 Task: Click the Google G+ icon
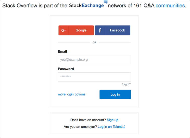[x=64, y=30]
